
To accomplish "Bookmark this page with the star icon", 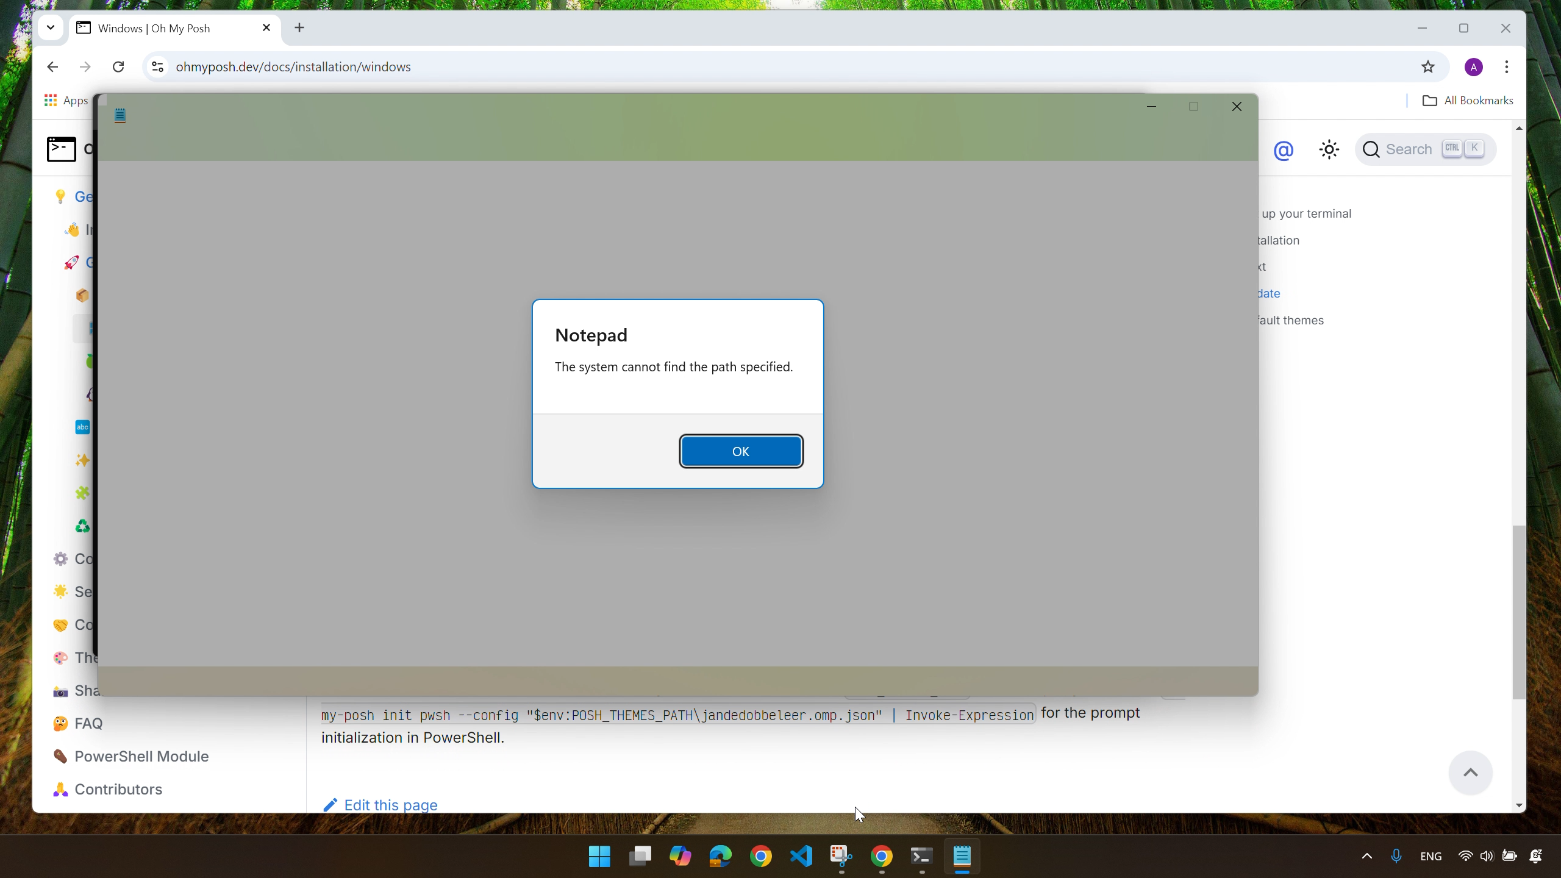I will [1427, 67].
